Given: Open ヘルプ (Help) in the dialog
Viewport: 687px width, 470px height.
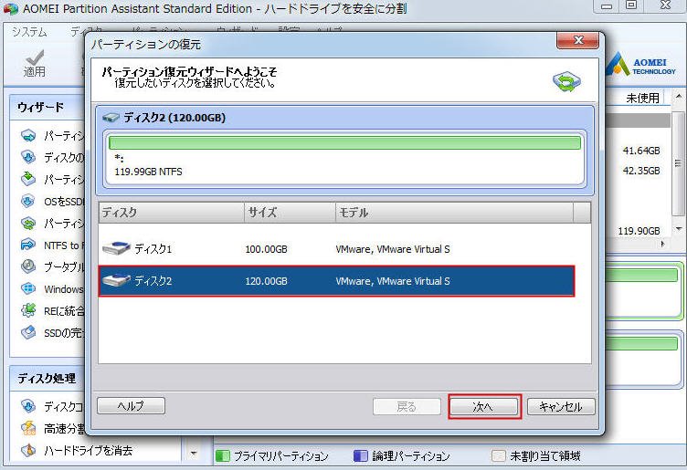Looking at the screenshot, I should 131,406.
